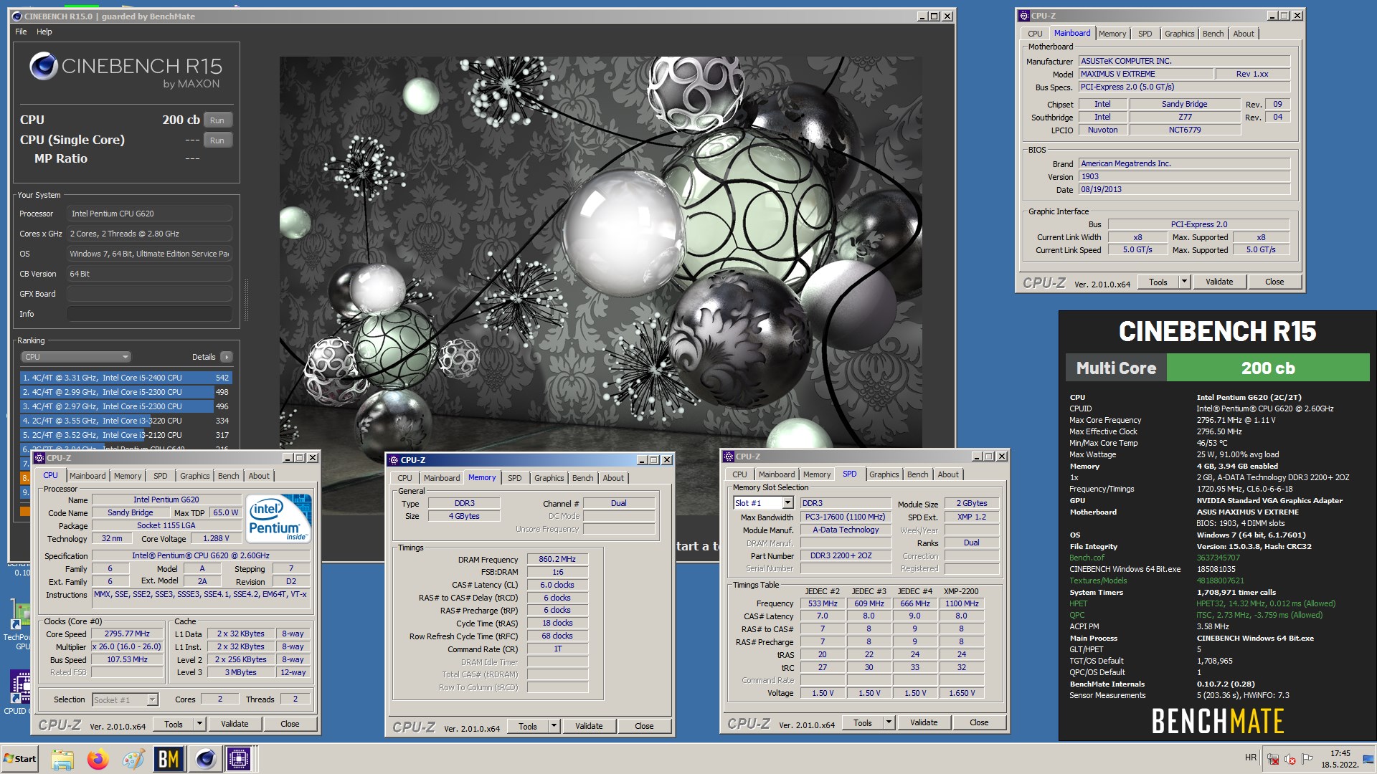Select ranking row Intel Core i5-2400 CPU

coord(126,378)
